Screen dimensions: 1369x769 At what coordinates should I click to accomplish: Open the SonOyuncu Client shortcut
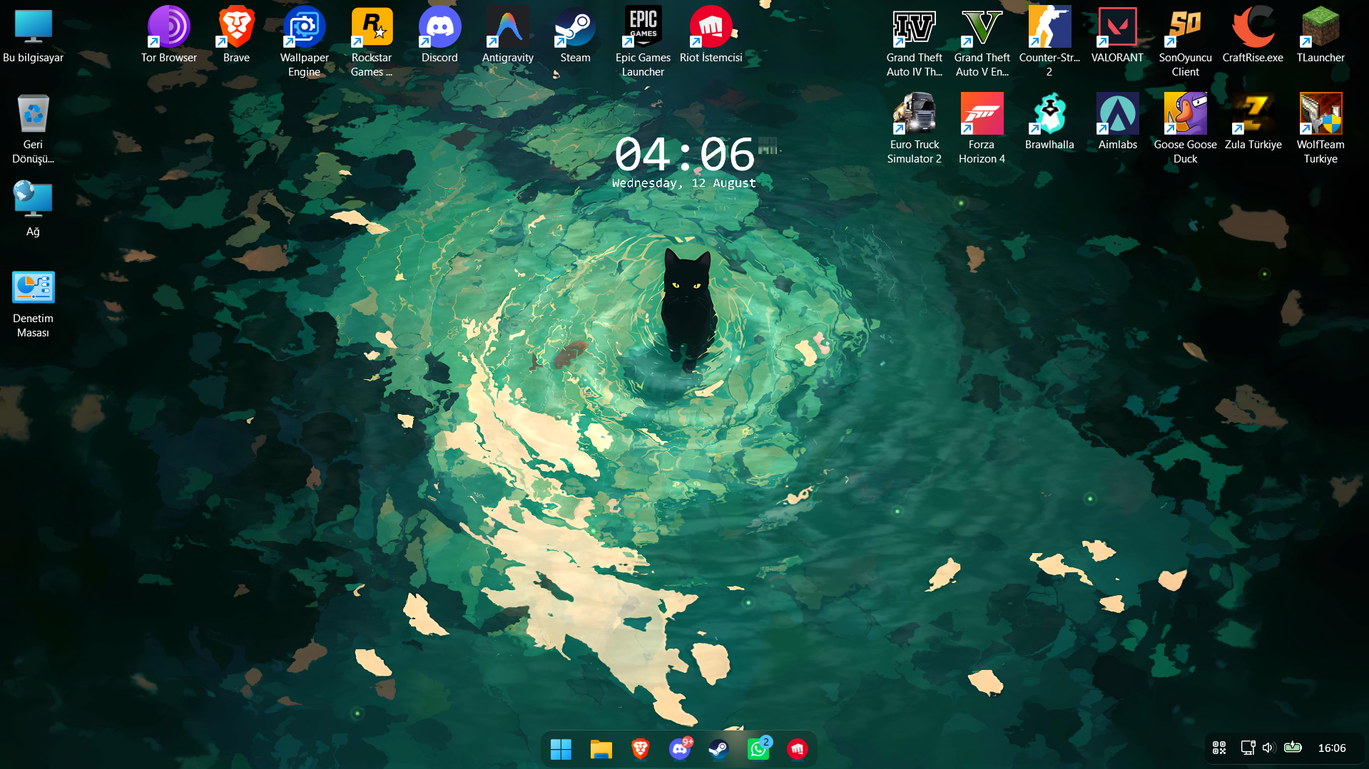click(x=1186, y=42)
